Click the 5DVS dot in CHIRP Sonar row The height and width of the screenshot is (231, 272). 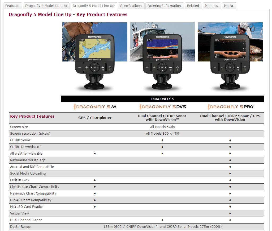click(162, 140)
